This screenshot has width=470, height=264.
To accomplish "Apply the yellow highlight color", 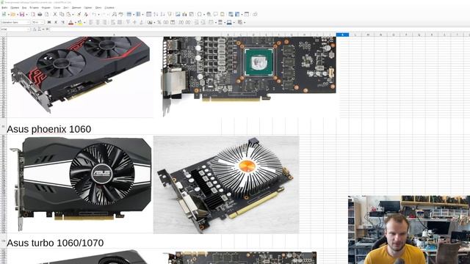I will [x=80, y=22].
